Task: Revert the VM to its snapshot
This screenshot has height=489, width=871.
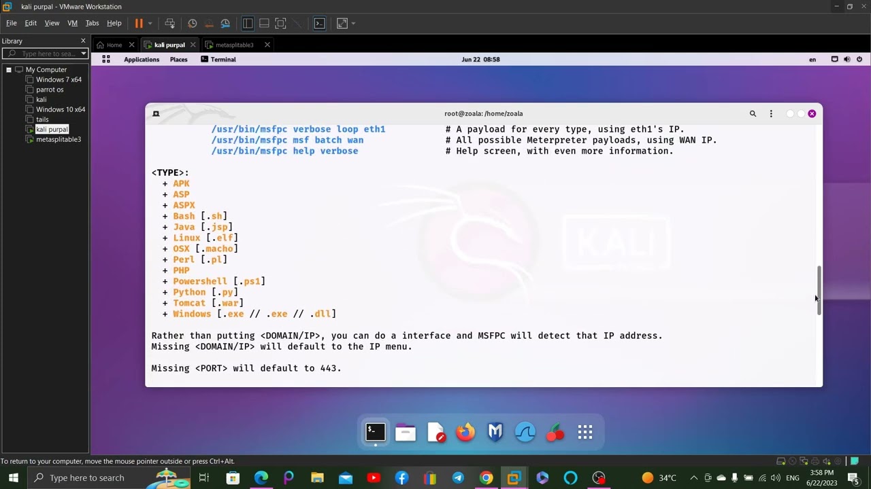Action: click(x=209, y=23)
